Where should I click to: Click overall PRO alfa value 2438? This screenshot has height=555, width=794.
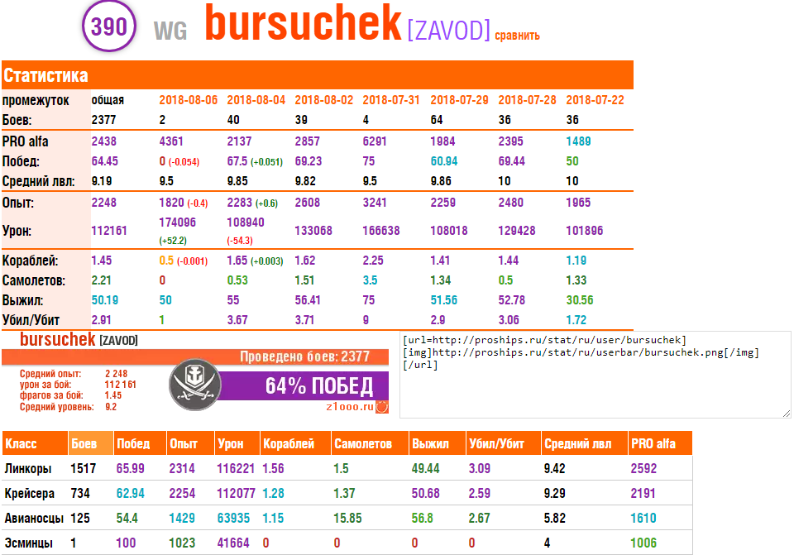104,141
